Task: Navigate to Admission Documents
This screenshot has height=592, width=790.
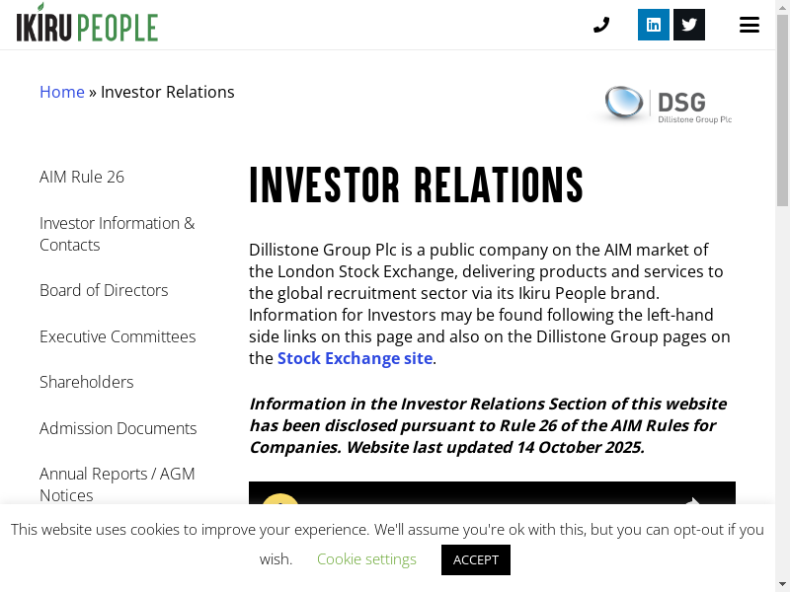Action: (x=118, y=428)
